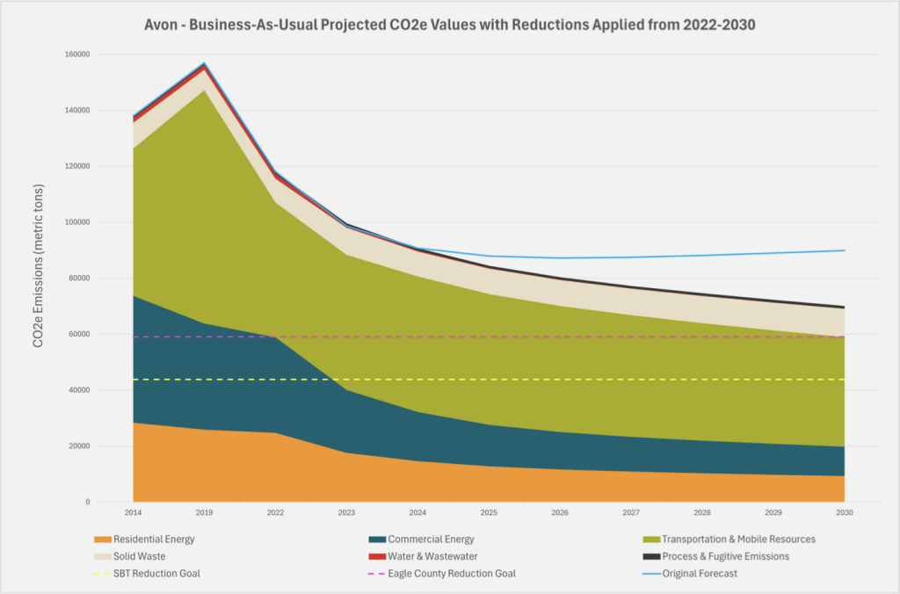Screen dimensions: 900x594
Task: Click the 2027 x-axis label
Action: [x=631, y=511]
